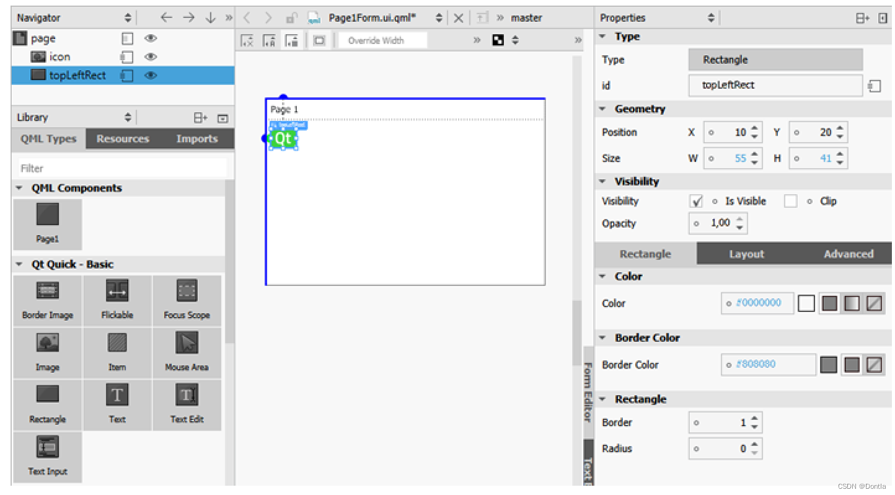Click the first form editor toolbar icon
895x495 pixels.
coord(247,41)
